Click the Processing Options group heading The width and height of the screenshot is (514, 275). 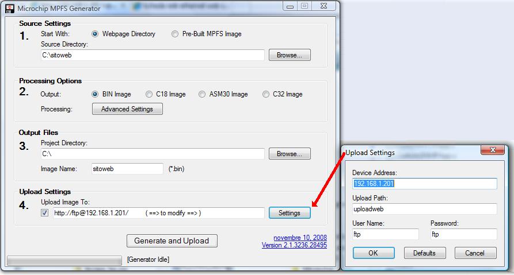pos(51,81)
